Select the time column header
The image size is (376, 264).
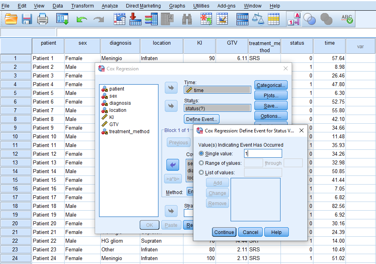pyautogui.click(x=330, y=46)
